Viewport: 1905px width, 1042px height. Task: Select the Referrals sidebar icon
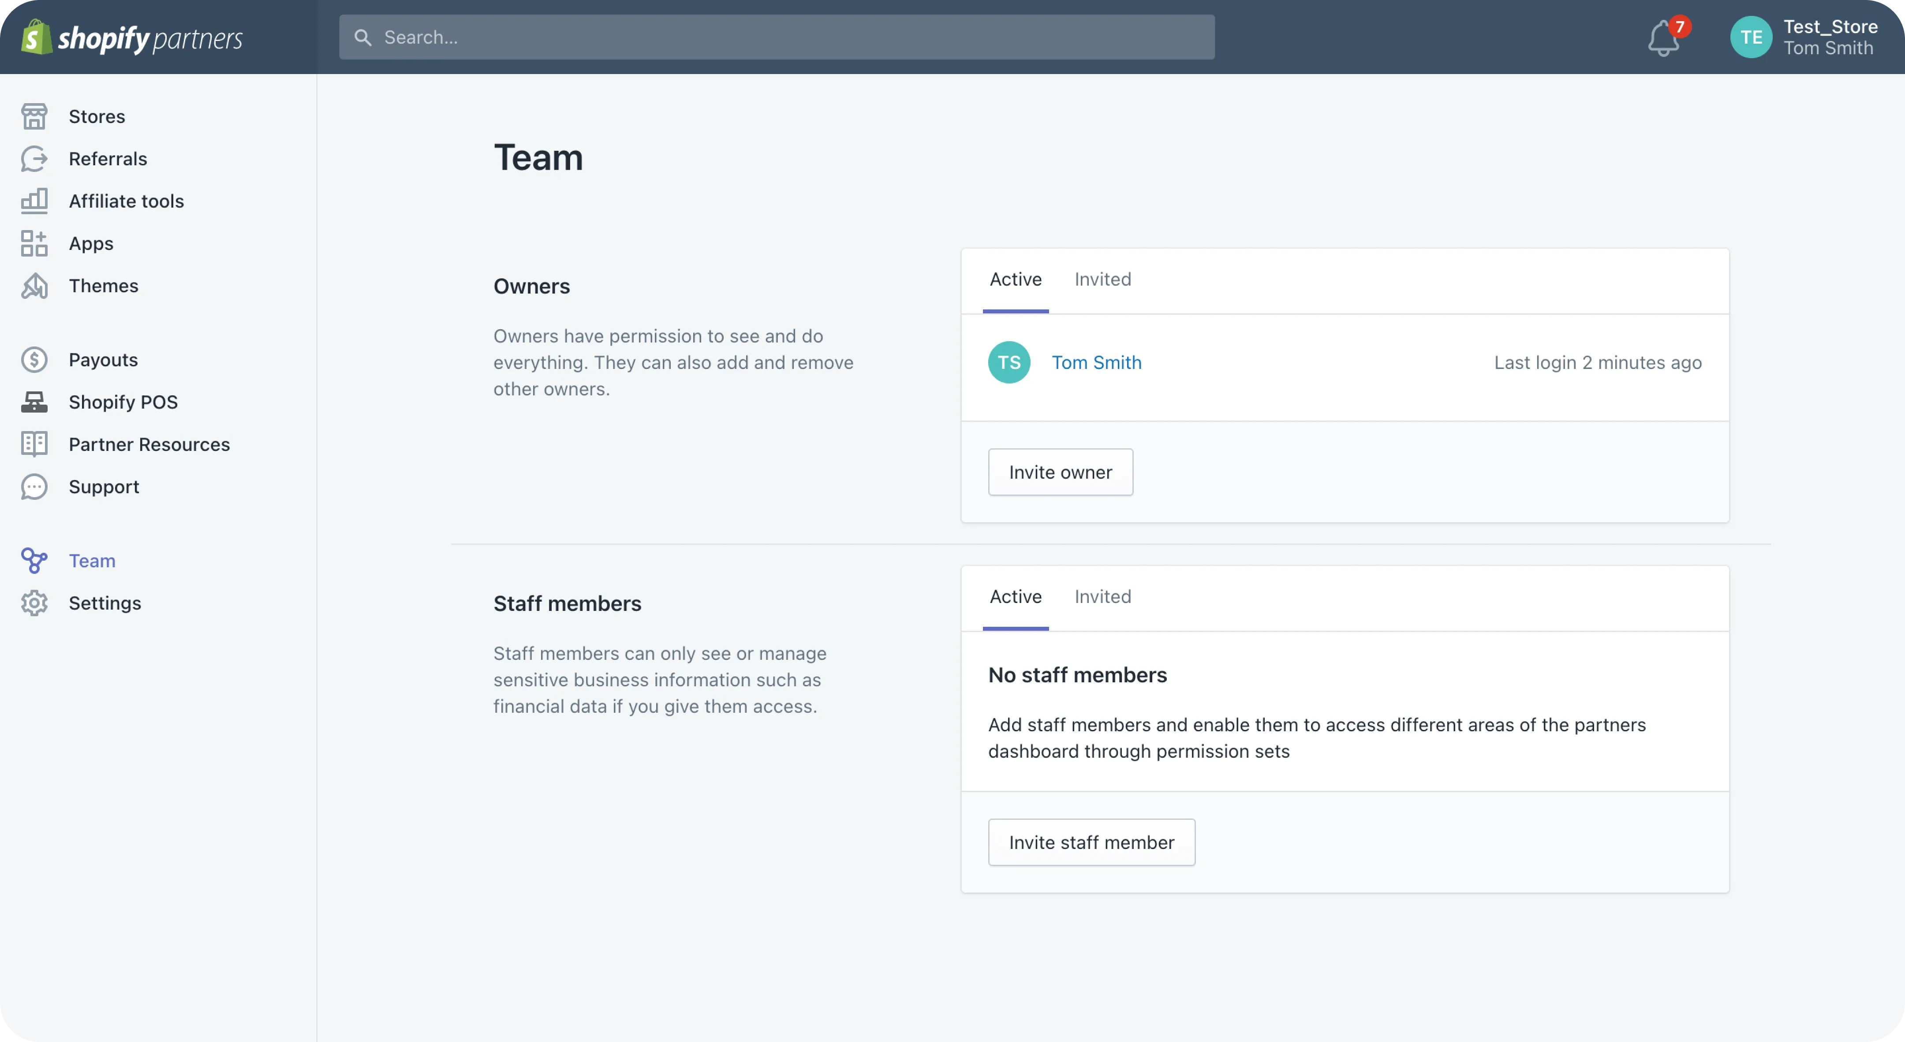[34, 158]
